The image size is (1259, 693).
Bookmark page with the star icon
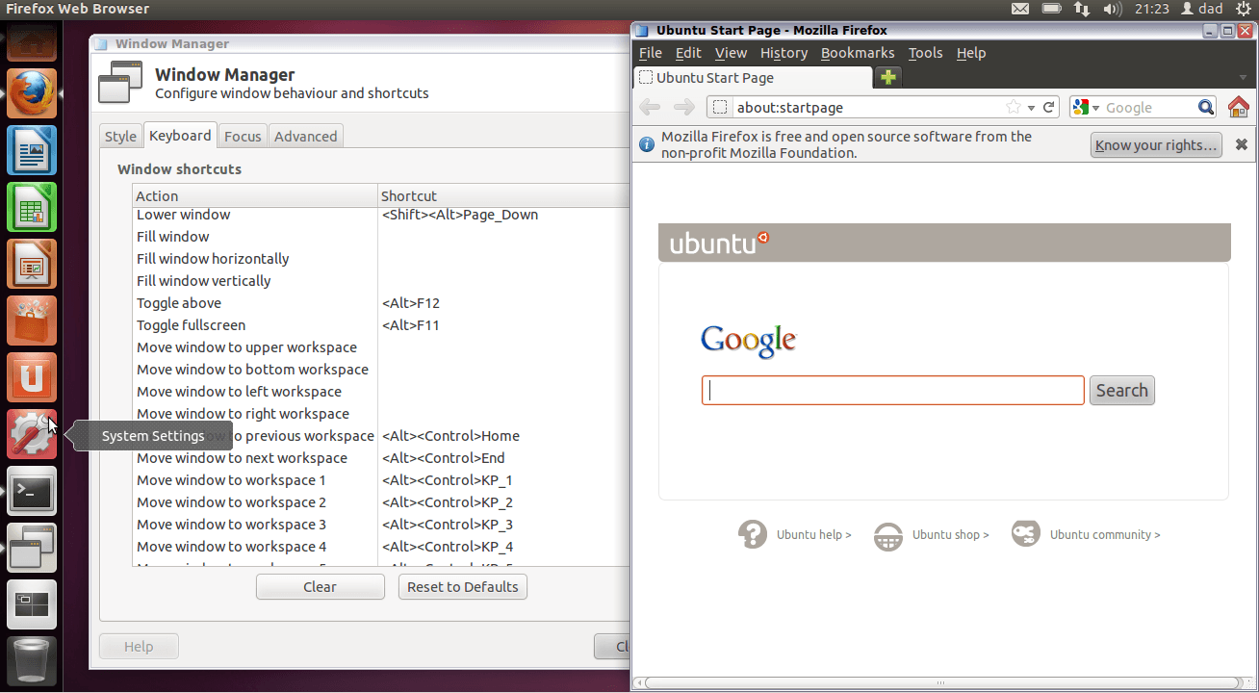1013,107
